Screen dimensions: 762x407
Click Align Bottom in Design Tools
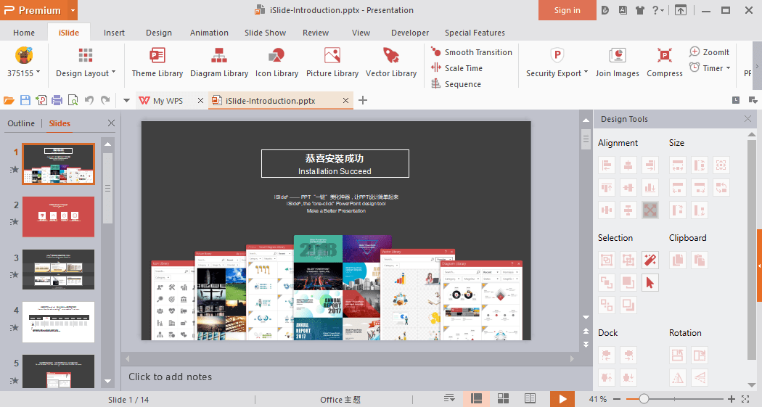click(x=650, y=187)
